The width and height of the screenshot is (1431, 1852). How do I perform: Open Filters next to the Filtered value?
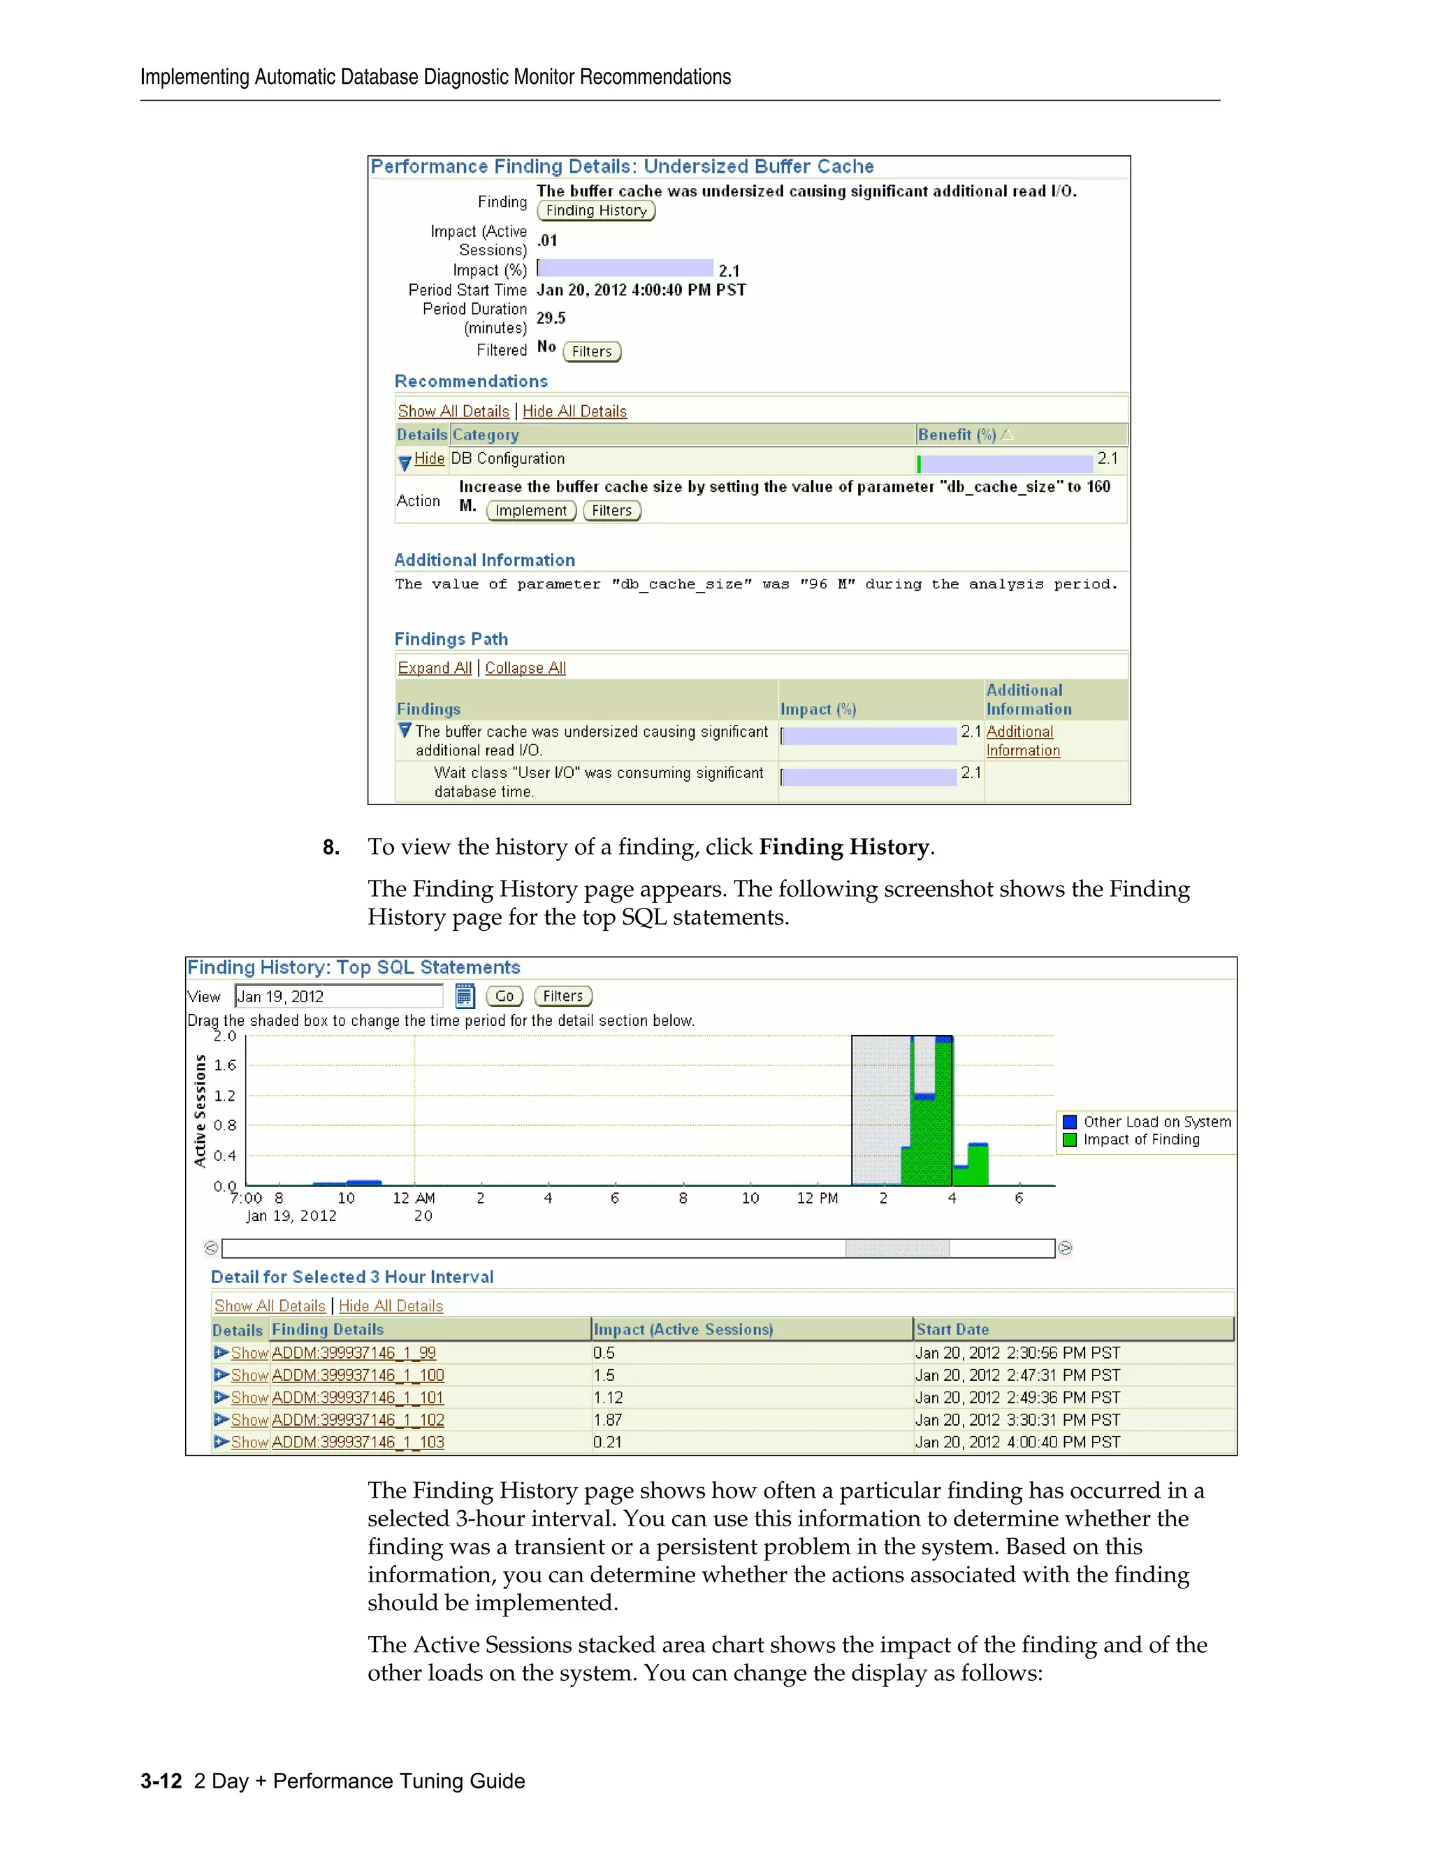click(592, 351)
